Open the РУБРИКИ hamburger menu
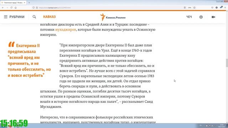The image size is (228, 128). [x=14, y=17]
